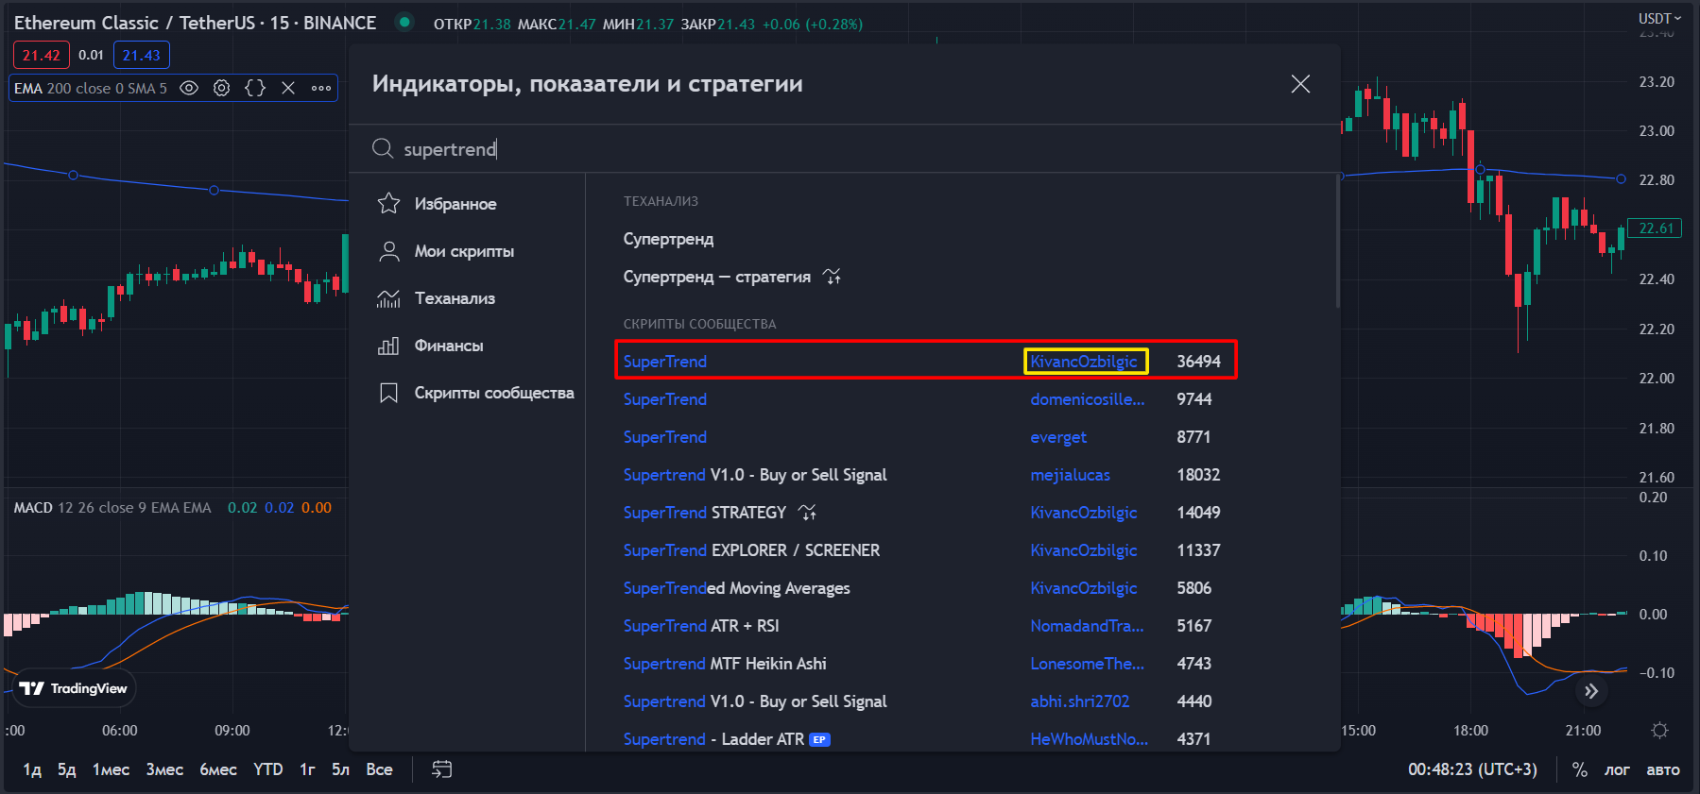The height and width of the screenshot is (794, 1700).
Task: Click blue buy price 21.43 button
Action: [142, 55]
